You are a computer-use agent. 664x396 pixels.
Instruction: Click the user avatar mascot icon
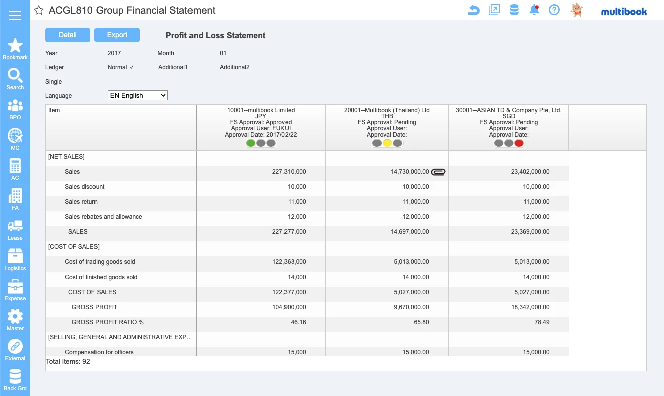(x=576, y=10)
